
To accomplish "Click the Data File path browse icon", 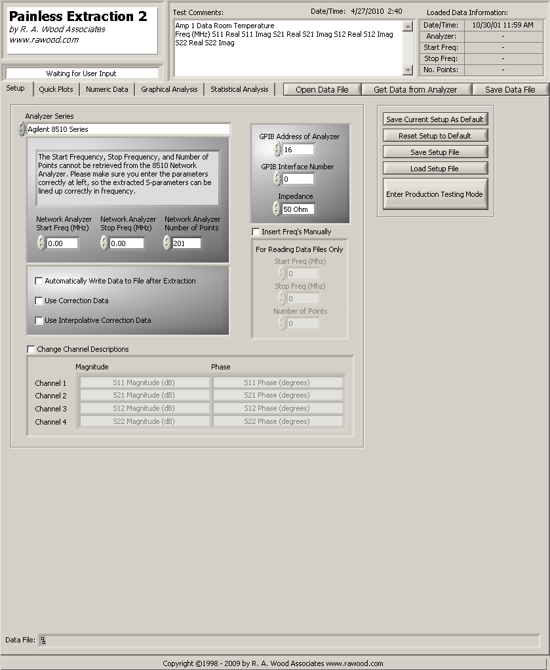I will pyautogui.click(x=43, y=640).
